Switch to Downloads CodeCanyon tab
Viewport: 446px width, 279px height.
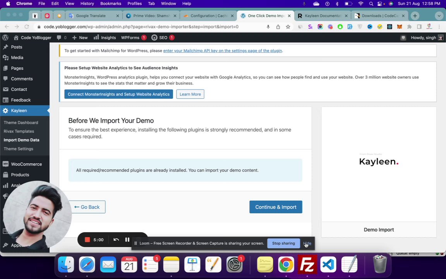pos(380,15)
